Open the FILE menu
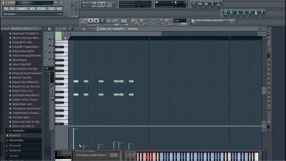 tap(6, 9)
